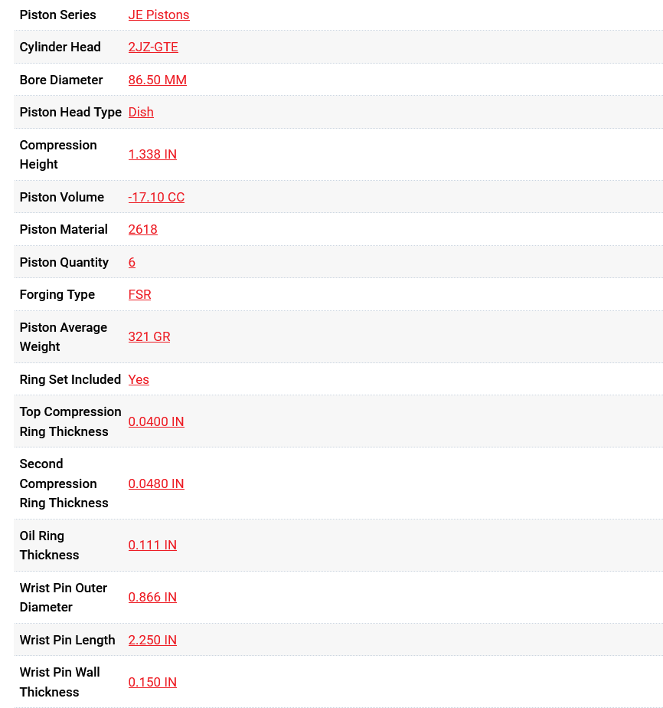The width and height of the screenshot is (663, 708).
Task: Click the 0.111 IN oil ring thickness link
Action: (x=152, y=545)
